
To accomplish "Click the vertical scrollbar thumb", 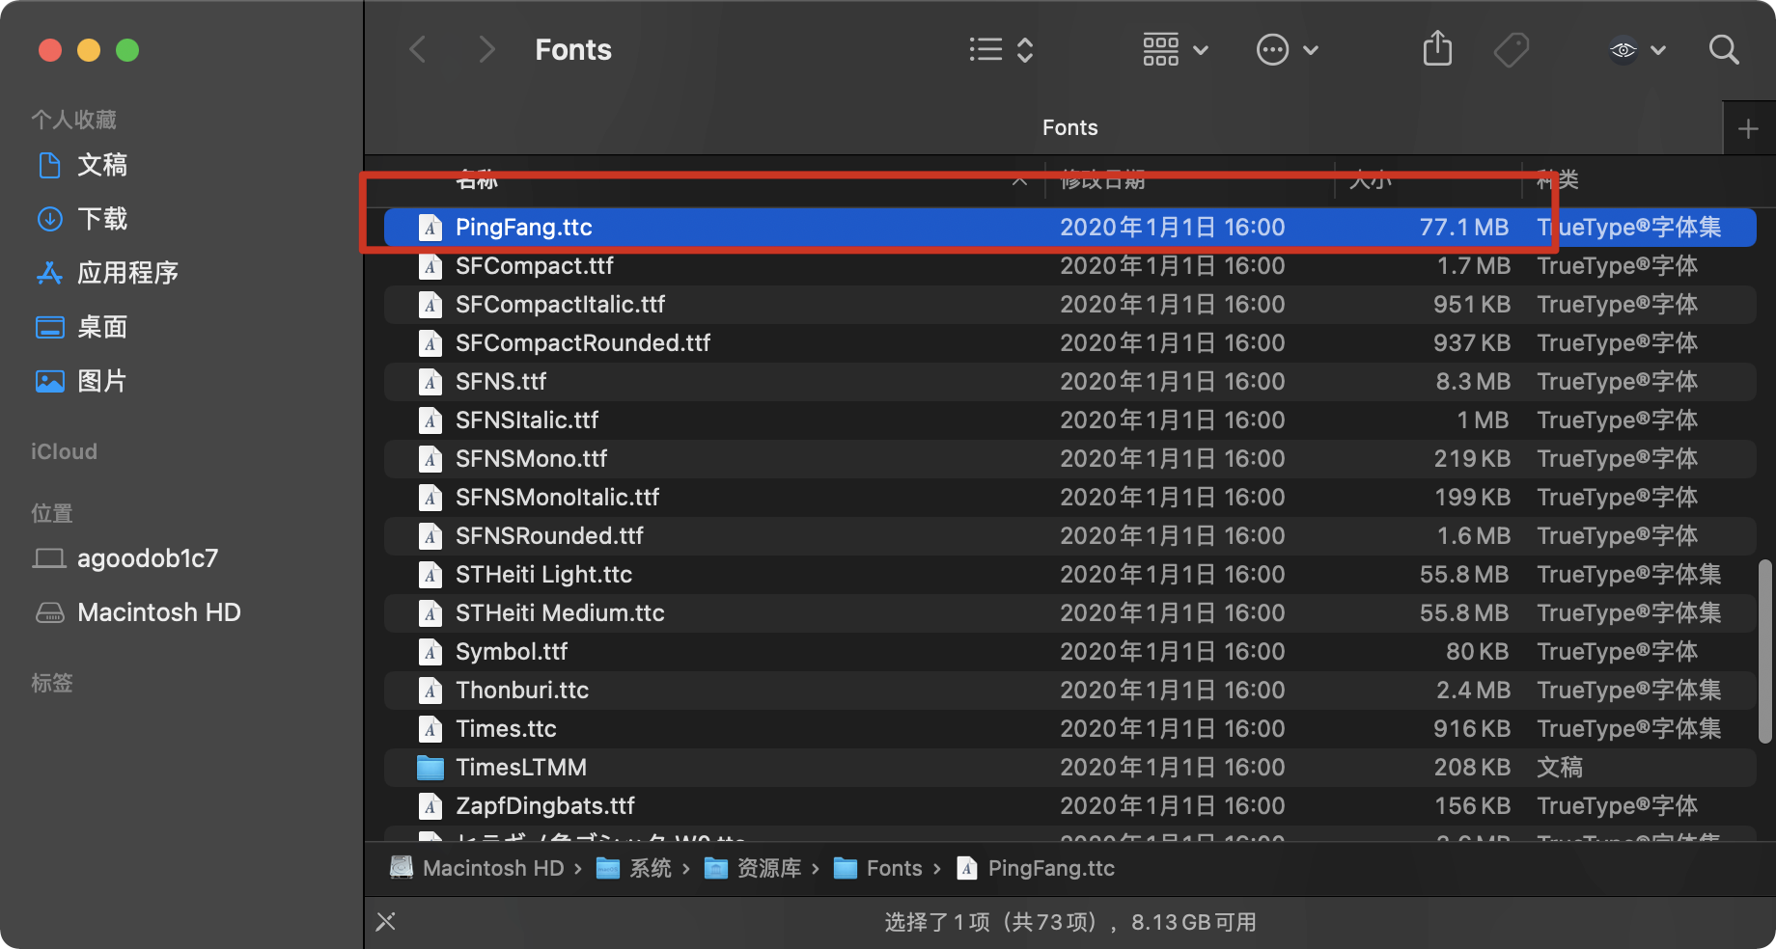I will [x=1764, y=651].
